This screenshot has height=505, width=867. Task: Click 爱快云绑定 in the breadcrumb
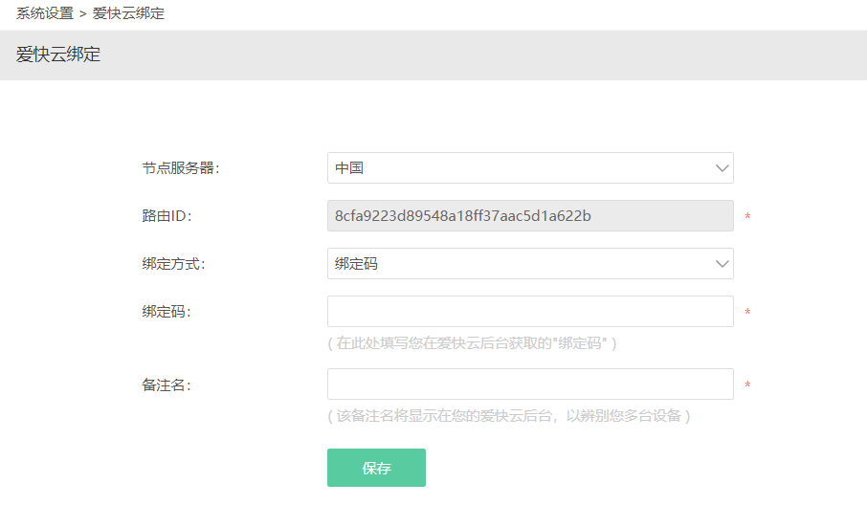click(128, 13)
